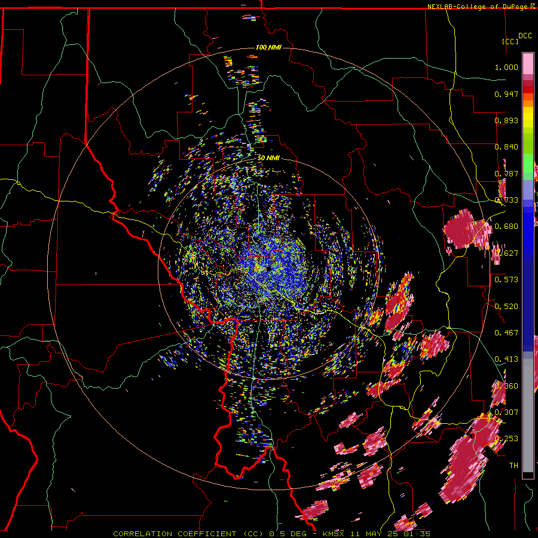Click the 0.787 scale value
This screenshot has height=538, width=538.
click(x=506, y=173)
